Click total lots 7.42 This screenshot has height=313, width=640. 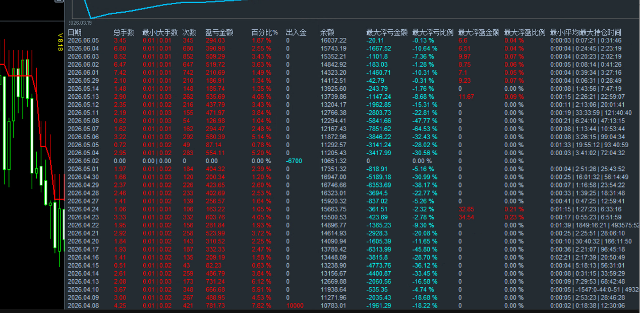point(120,73)
